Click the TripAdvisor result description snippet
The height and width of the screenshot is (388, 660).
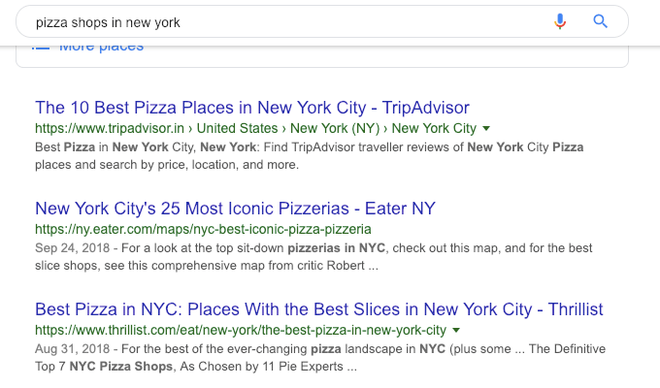[x=310, y=156]
